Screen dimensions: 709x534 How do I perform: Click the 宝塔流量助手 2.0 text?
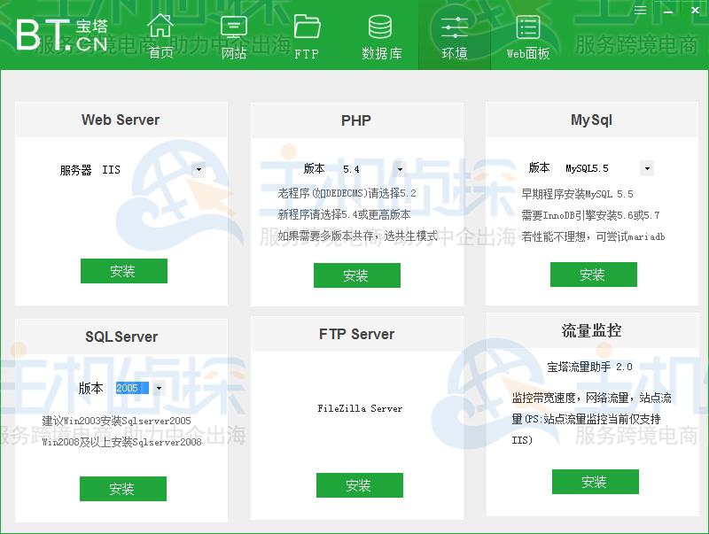click(x=589, y=367)
